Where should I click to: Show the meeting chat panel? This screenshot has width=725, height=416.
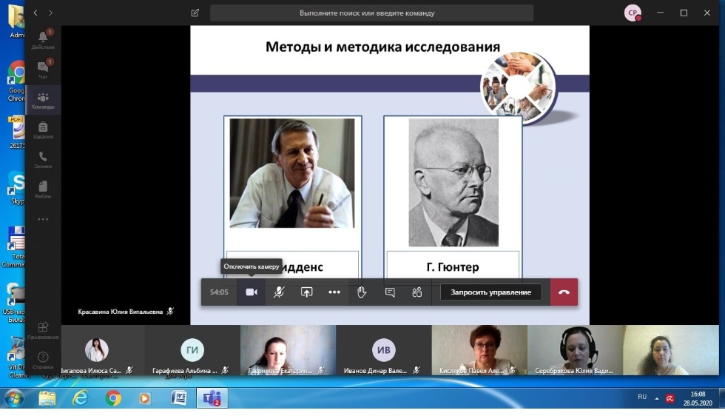coord(390,292)
